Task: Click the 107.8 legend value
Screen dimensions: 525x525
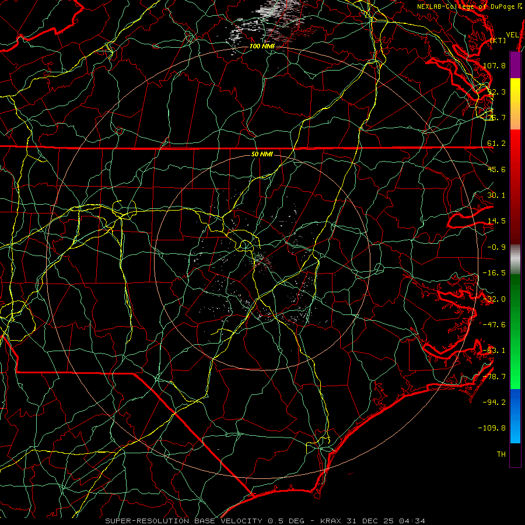Action: point(494,65)
